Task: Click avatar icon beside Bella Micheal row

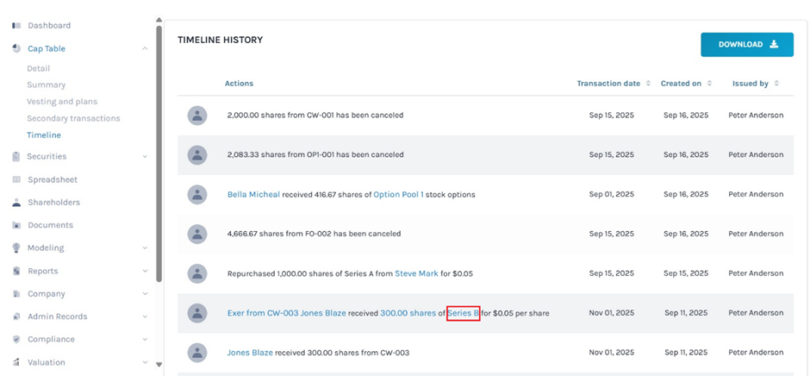Action: [197, 195]
